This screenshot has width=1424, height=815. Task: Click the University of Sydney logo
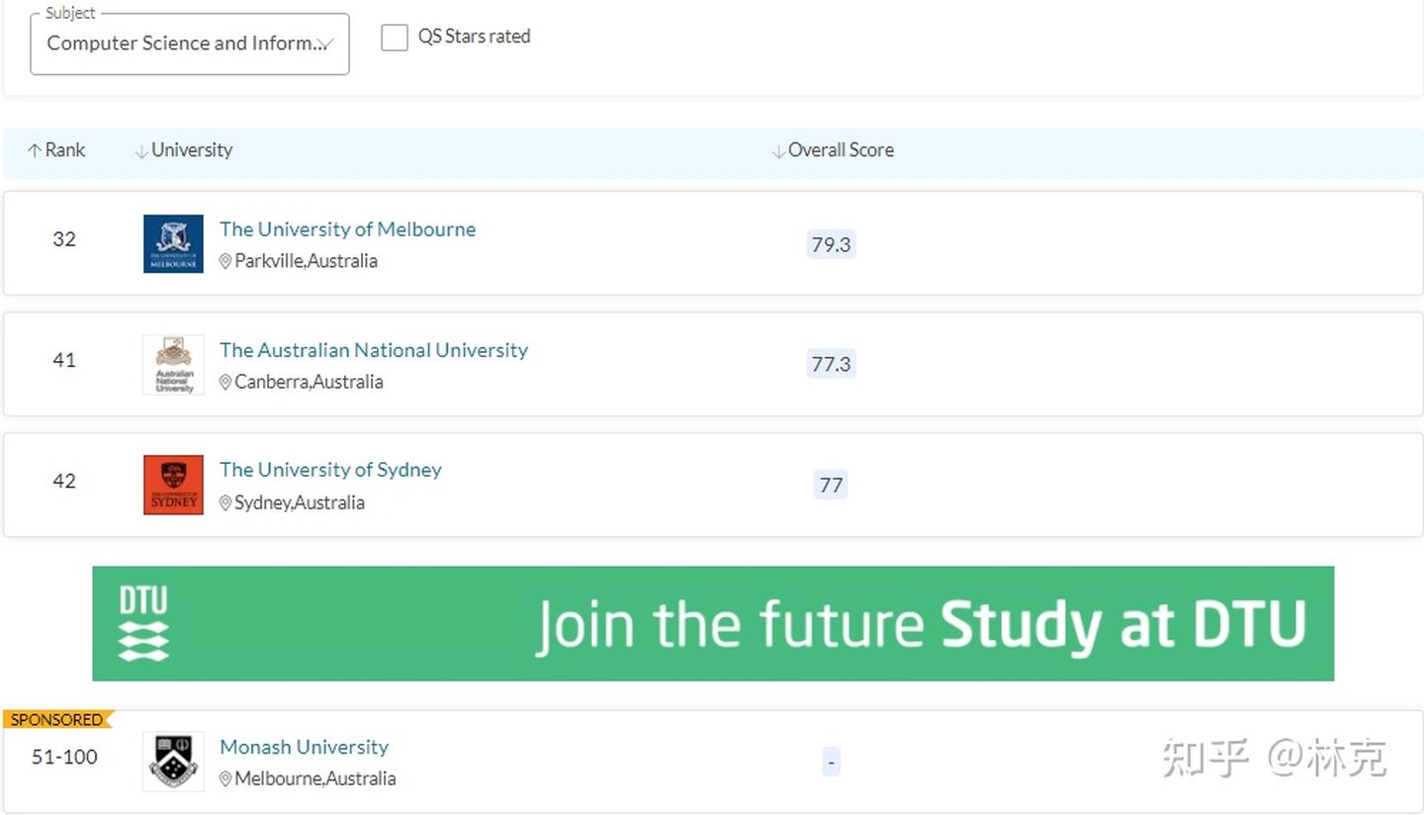pyautogui.click(x=173, y=485)
